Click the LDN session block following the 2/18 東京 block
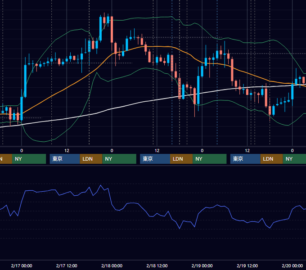 point(181,159)
